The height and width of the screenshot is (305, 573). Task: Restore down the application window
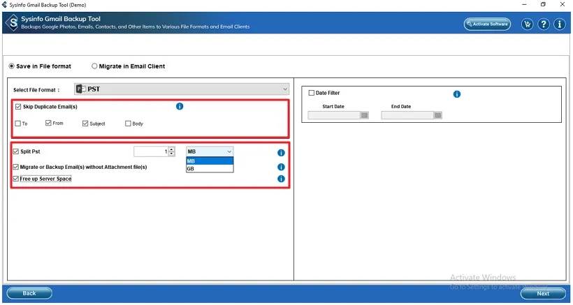tap(544, 5)
